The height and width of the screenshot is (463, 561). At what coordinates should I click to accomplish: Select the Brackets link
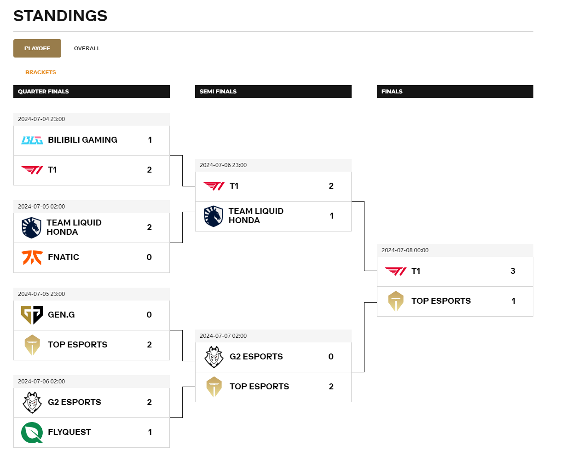tap(40, 72)
